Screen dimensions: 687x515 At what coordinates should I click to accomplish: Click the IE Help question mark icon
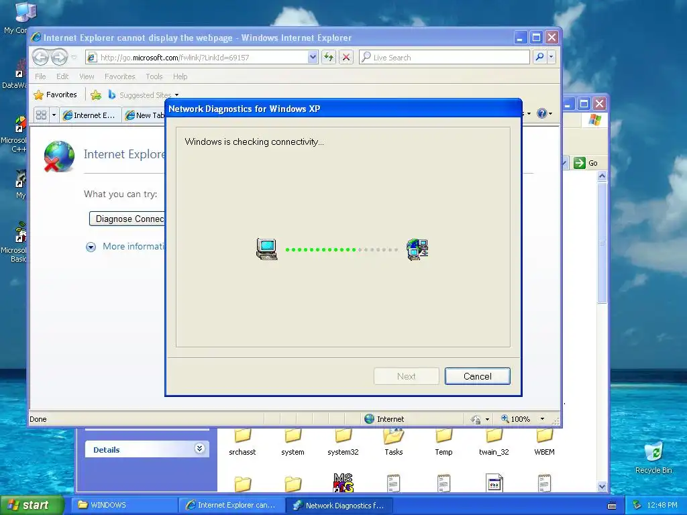[542, 113]
